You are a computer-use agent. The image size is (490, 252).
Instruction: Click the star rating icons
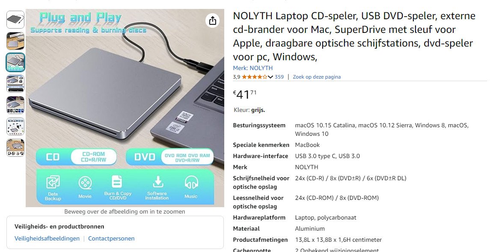pos(254,77)
